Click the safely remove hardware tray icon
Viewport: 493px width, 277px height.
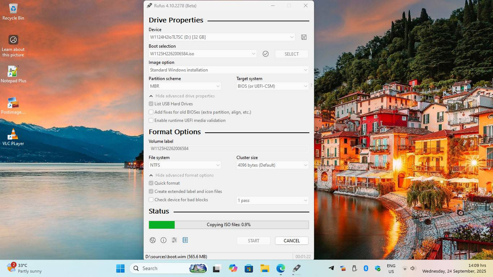point(354,268)
